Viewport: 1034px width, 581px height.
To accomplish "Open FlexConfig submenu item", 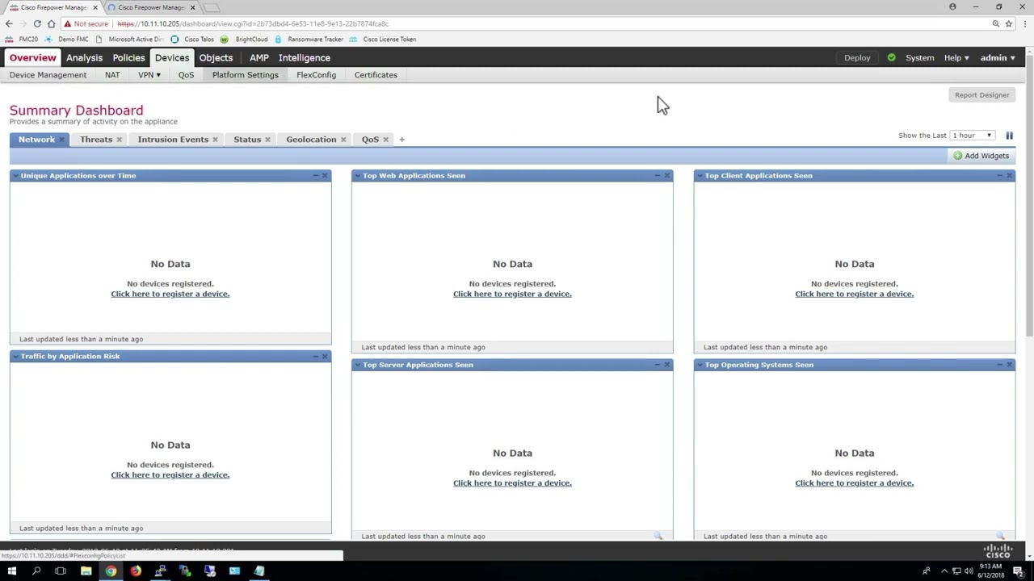I will (317, 75).
